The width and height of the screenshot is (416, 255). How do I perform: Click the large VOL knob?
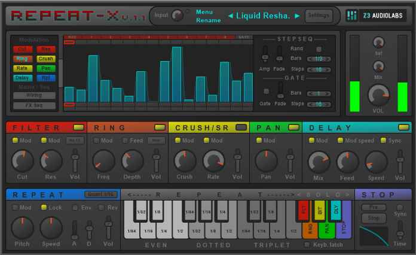click(x=378, y=95)
